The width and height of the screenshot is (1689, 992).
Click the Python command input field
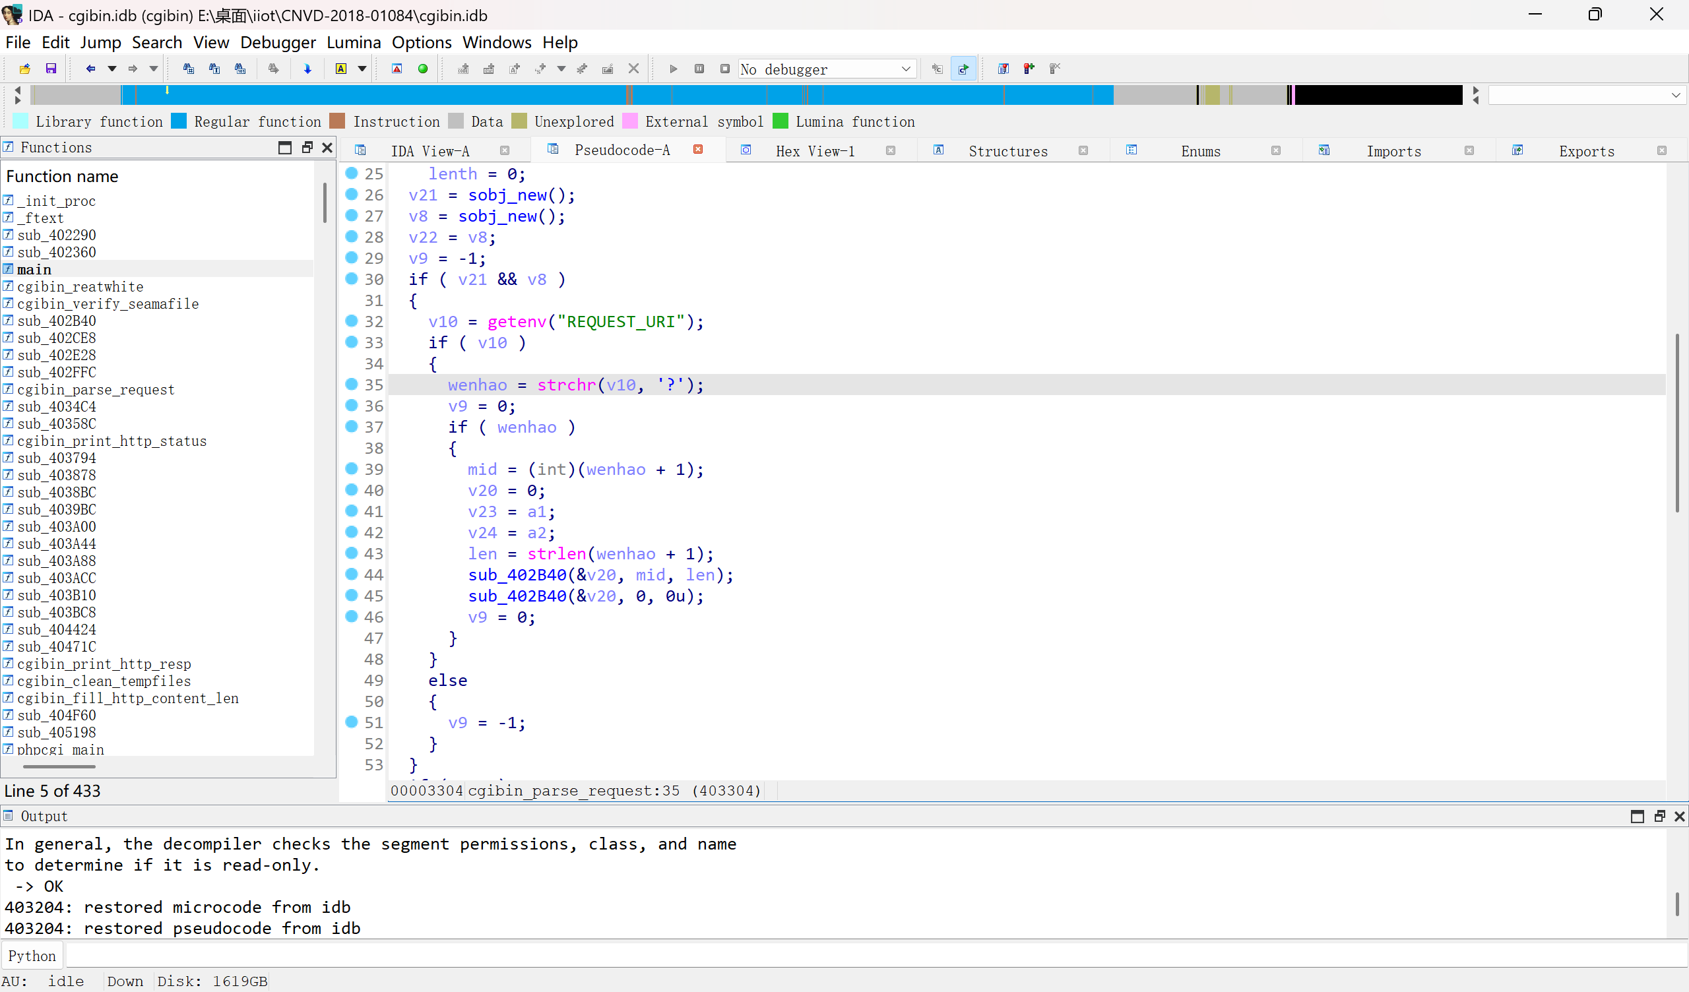point(876,956)
